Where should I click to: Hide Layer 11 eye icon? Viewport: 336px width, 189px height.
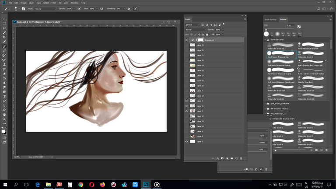pos(186,106)
